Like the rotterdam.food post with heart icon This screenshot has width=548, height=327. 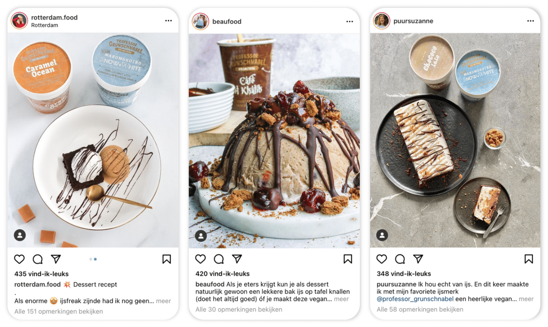[x=19, y=259]
